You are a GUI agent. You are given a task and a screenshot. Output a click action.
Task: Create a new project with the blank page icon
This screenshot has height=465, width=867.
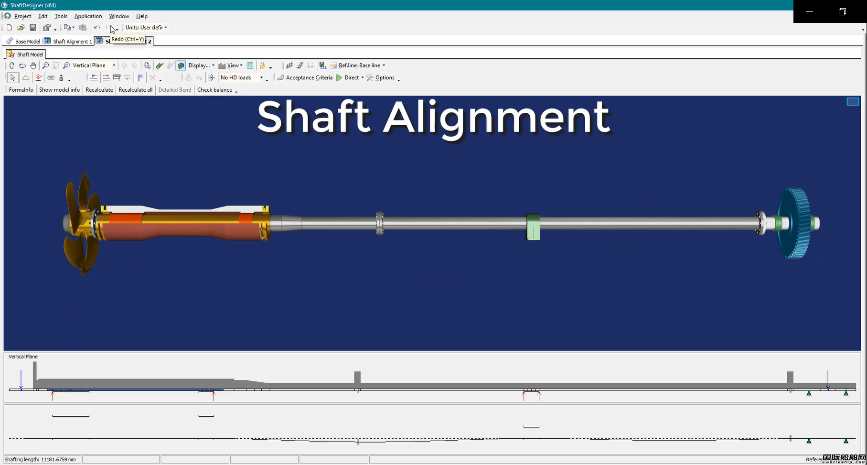9,28
